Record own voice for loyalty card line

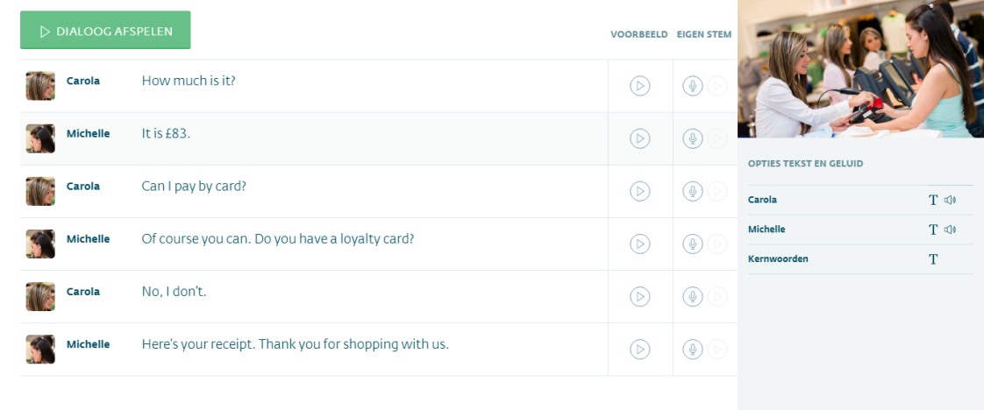693,244
